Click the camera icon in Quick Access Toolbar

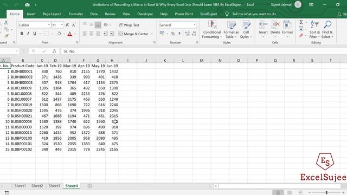point(27,5)
